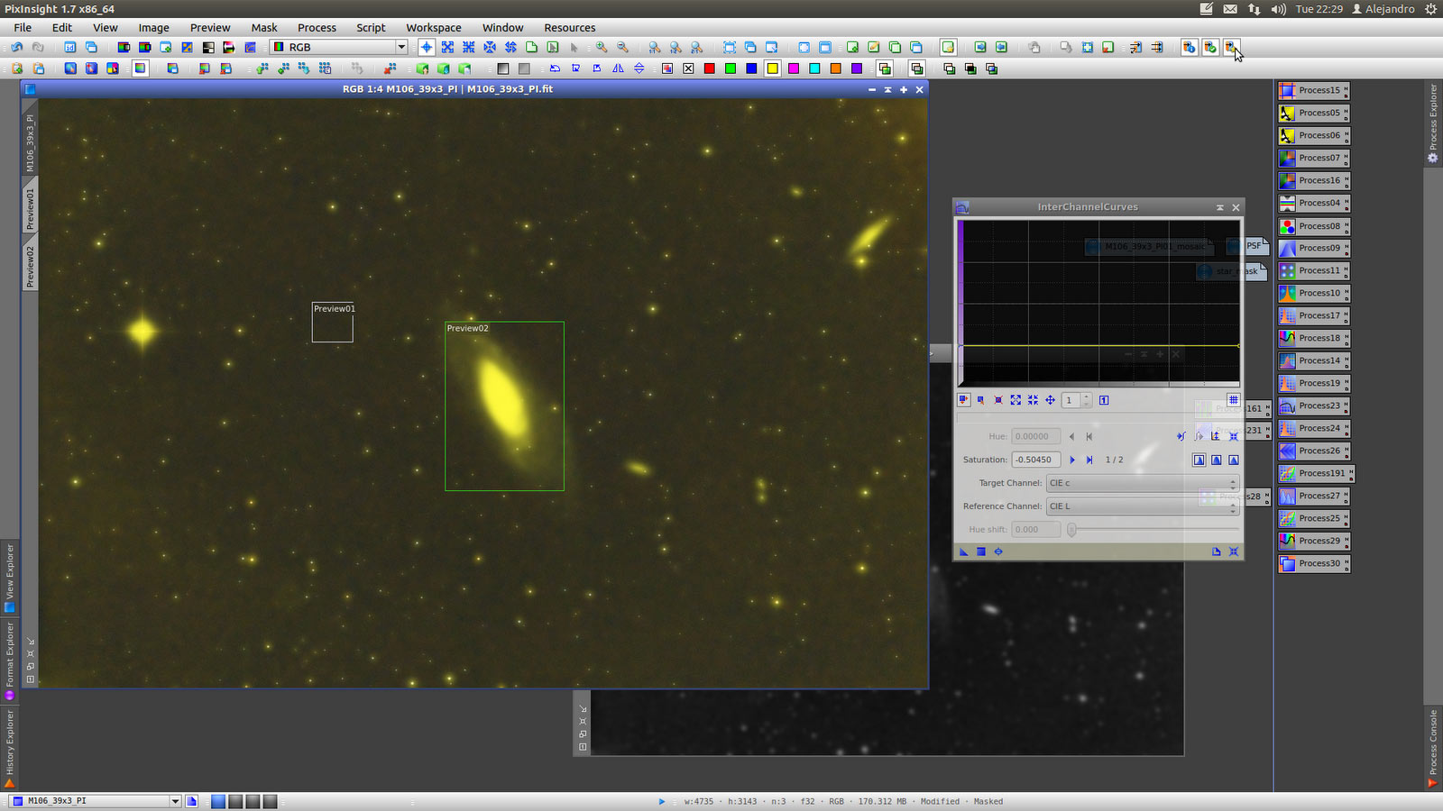The height and width of the screenshot is (811, 1443).
Task: Click the vertical mirror flip icon
Action: click(x=639, y=68)
